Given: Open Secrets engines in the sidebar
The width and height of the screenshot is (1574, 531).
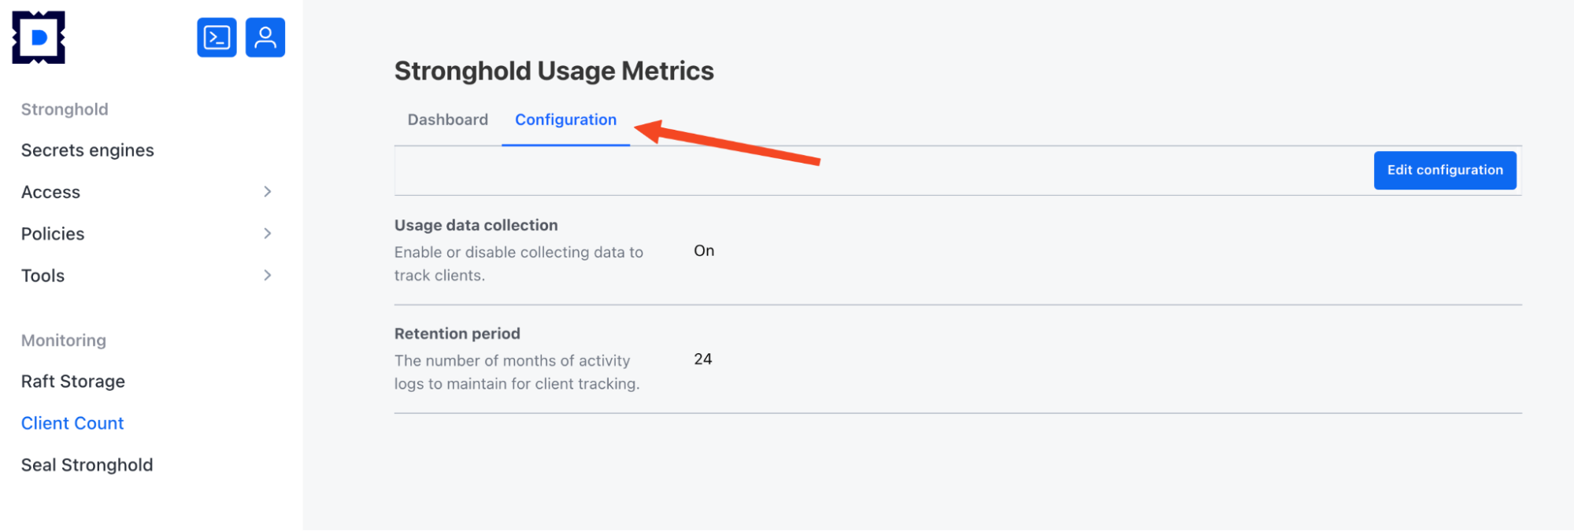Looking at the screenshot, I should (x=87, y=150).
